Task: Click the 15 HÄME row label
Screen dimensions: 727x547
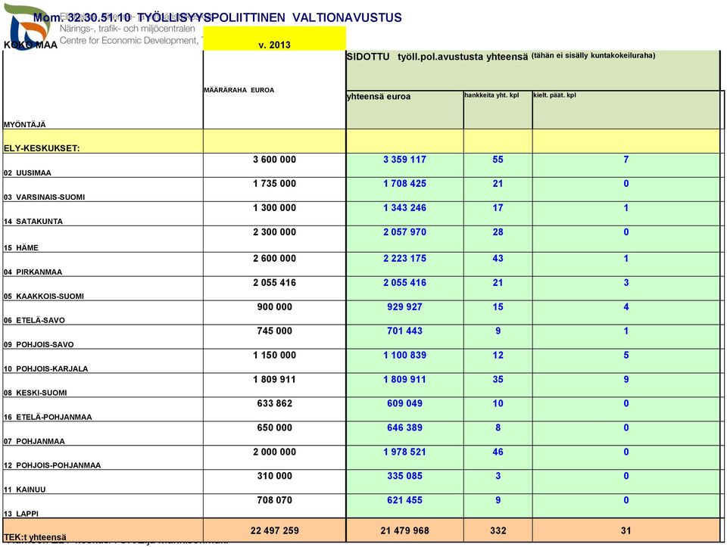Action: 21,248
